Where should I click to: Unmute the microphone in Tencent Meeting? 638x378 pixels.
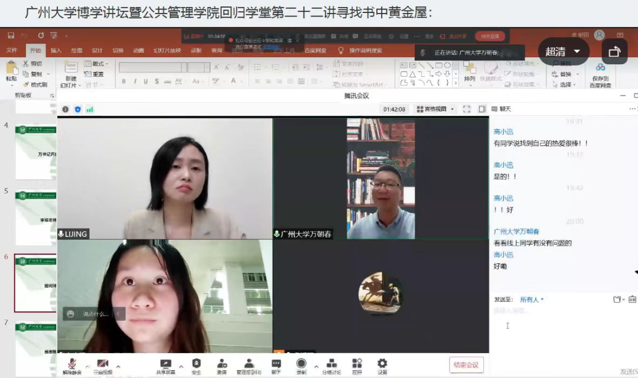point(72,366)
